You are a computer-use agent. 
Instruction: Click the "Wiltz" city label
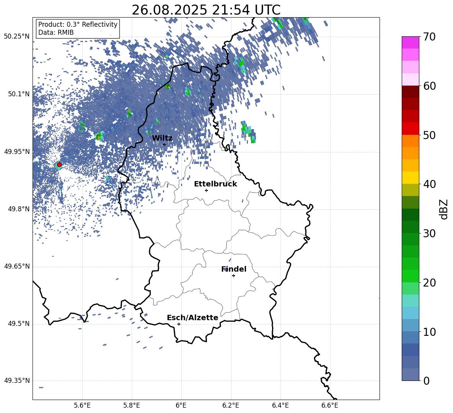click(162, 138)
